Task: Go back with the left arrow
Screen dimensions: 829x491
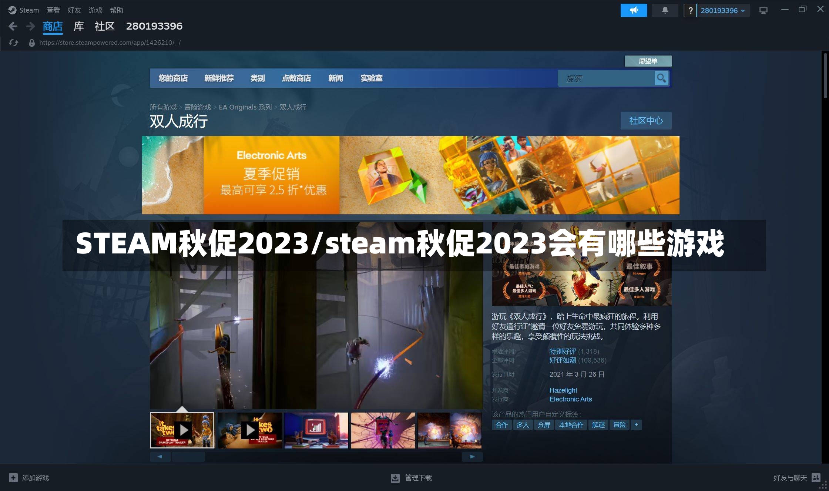Action: 13,26
